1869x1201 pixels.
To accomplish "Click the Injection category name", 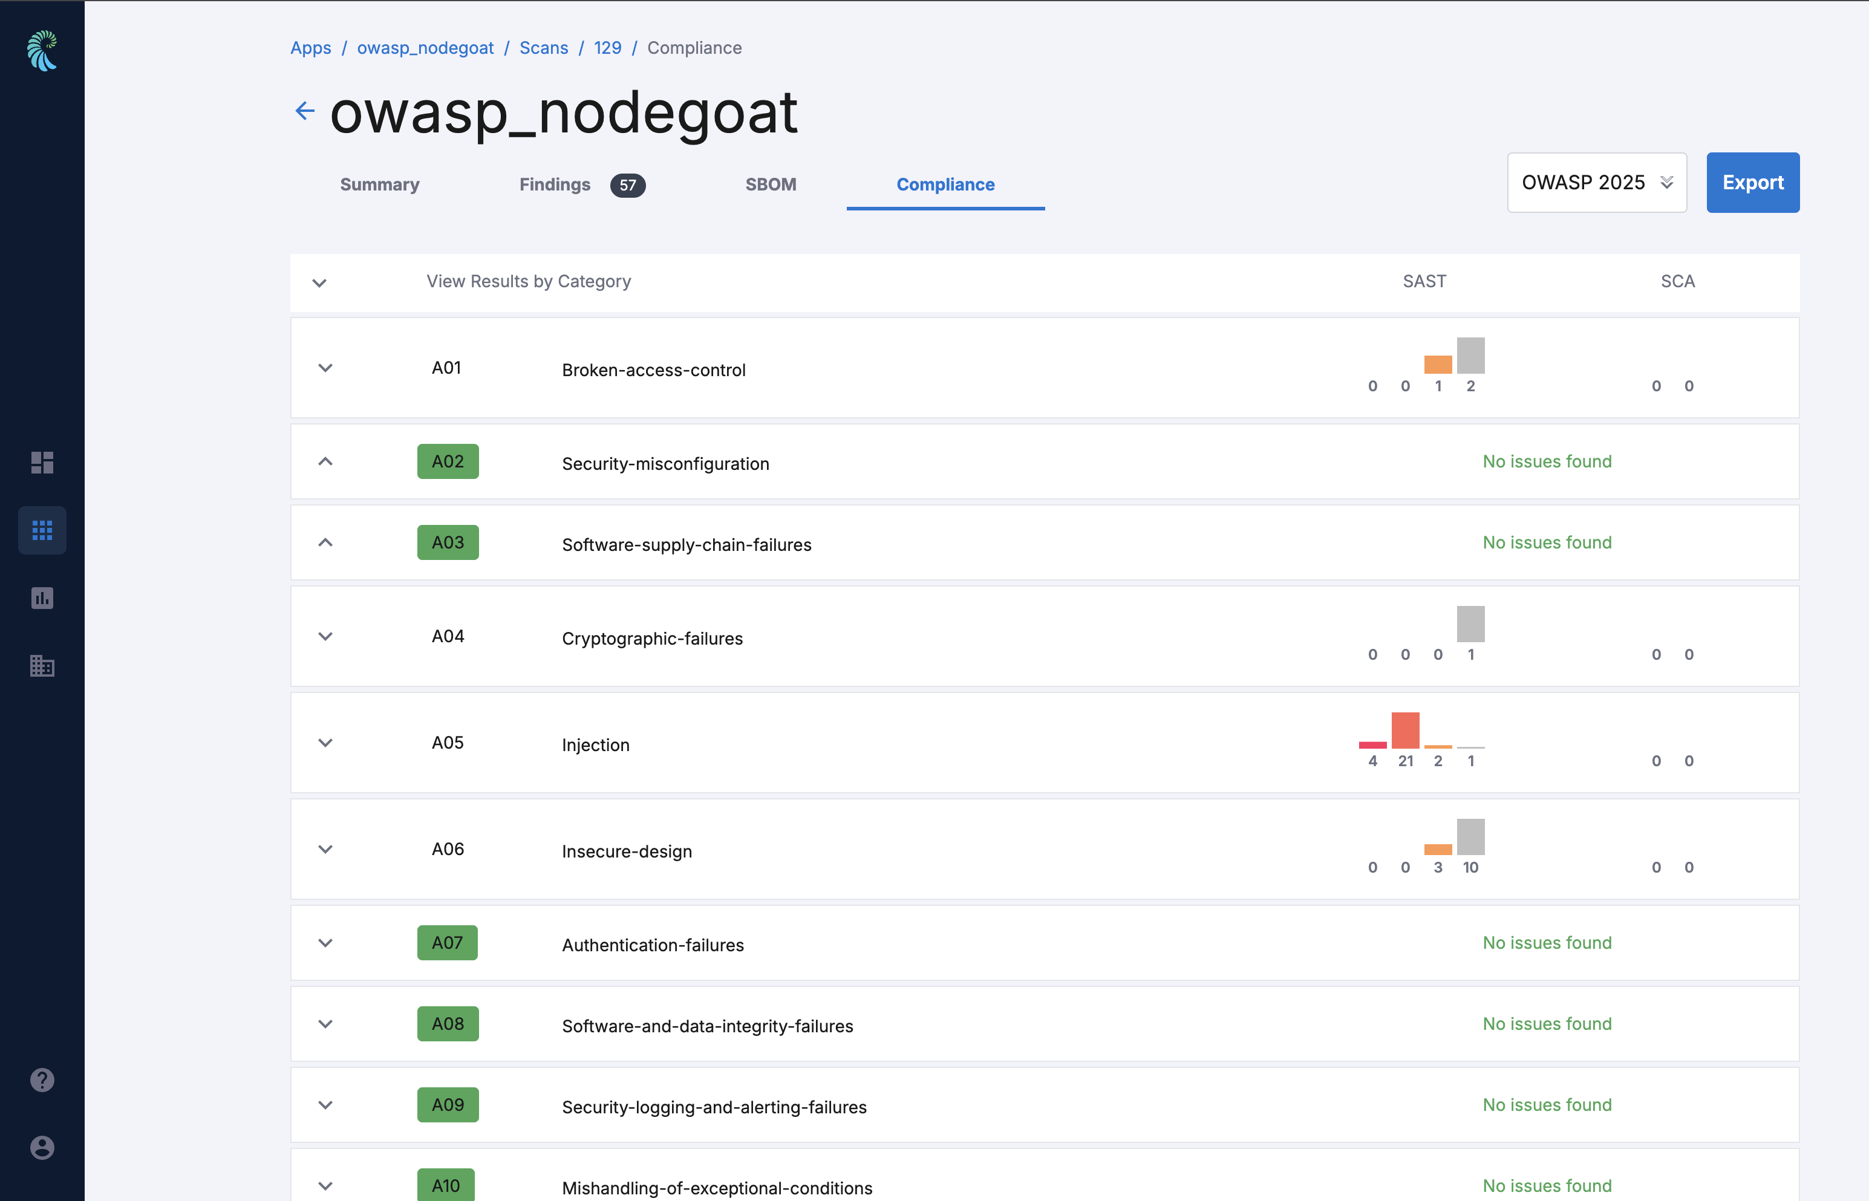I will click(x=595, y=746).
